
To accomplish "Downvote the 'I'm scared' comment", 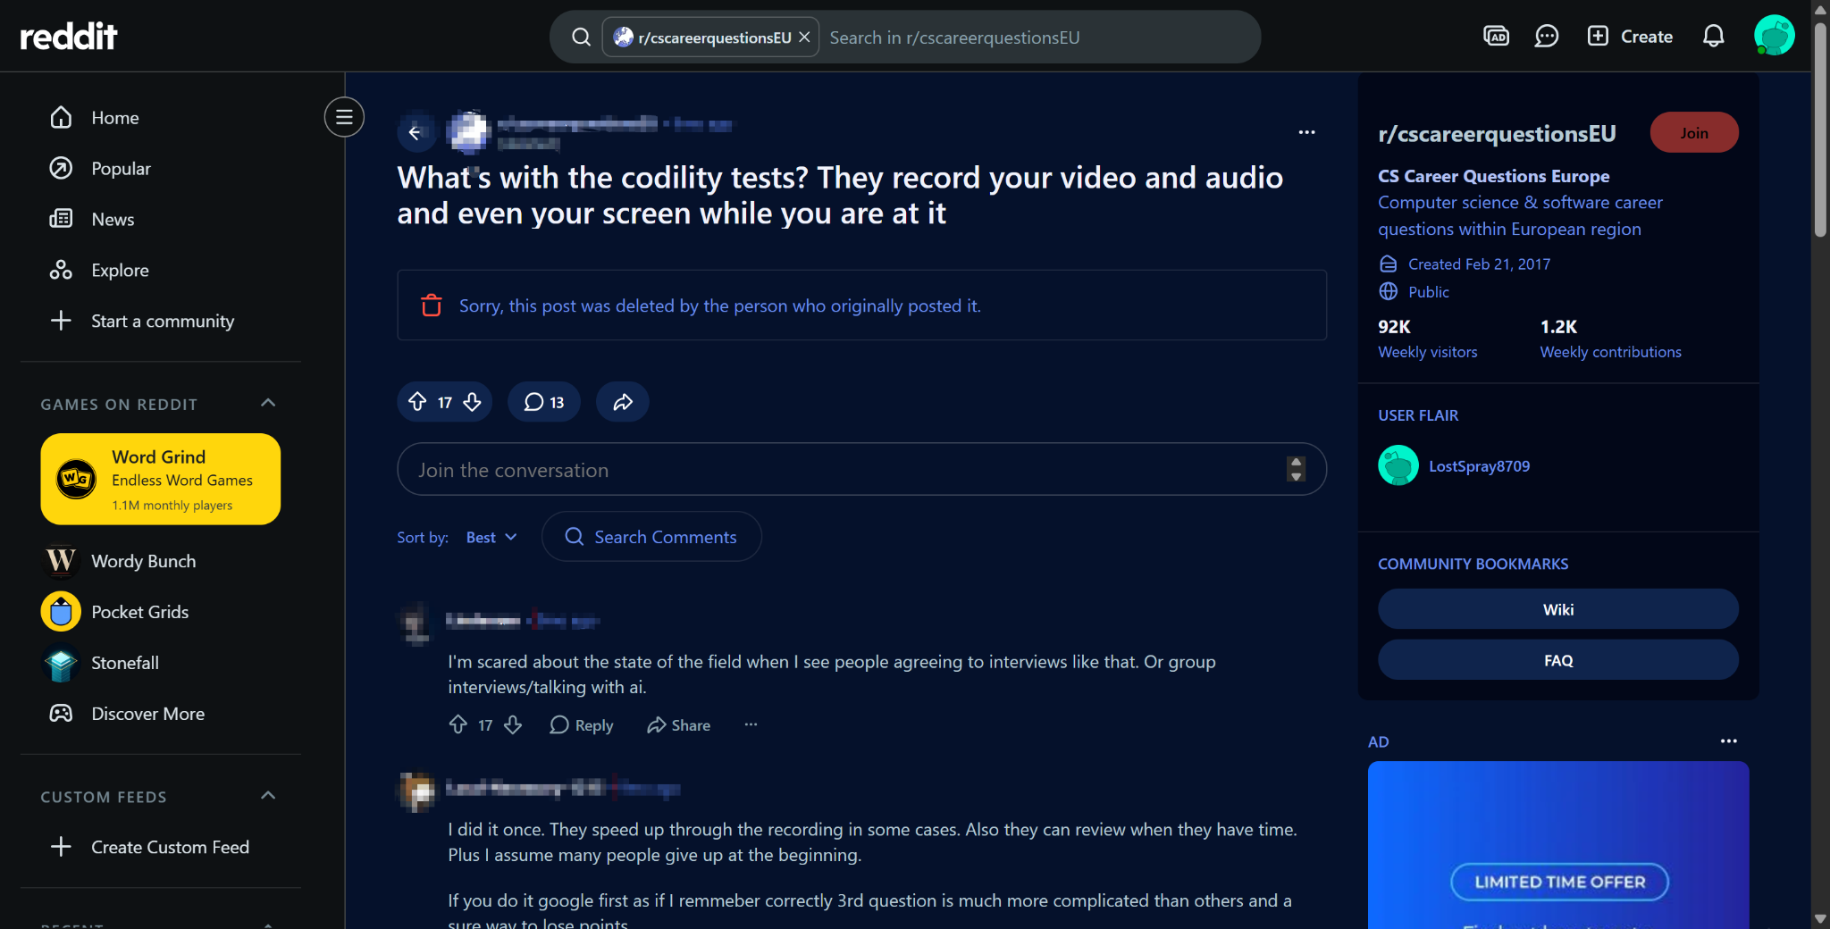I will (x=513, y=724).
